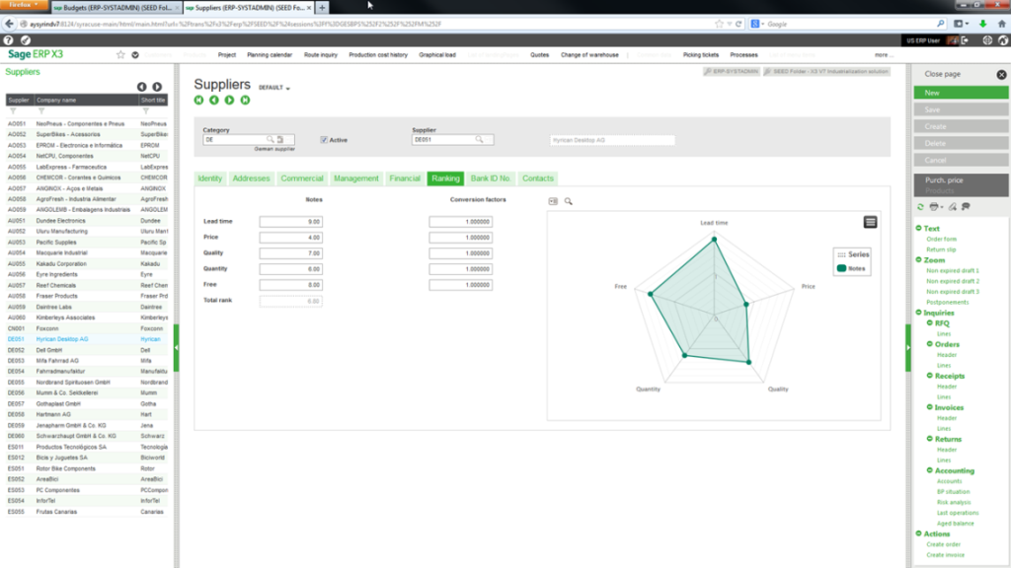Uncheck the Active checkbox
The image size is (1011, 568).
point(324,140)
